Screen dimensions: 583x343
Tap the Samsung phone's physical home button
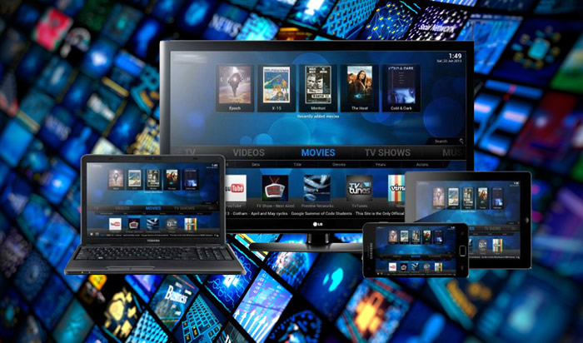click(x=462, y=251)
